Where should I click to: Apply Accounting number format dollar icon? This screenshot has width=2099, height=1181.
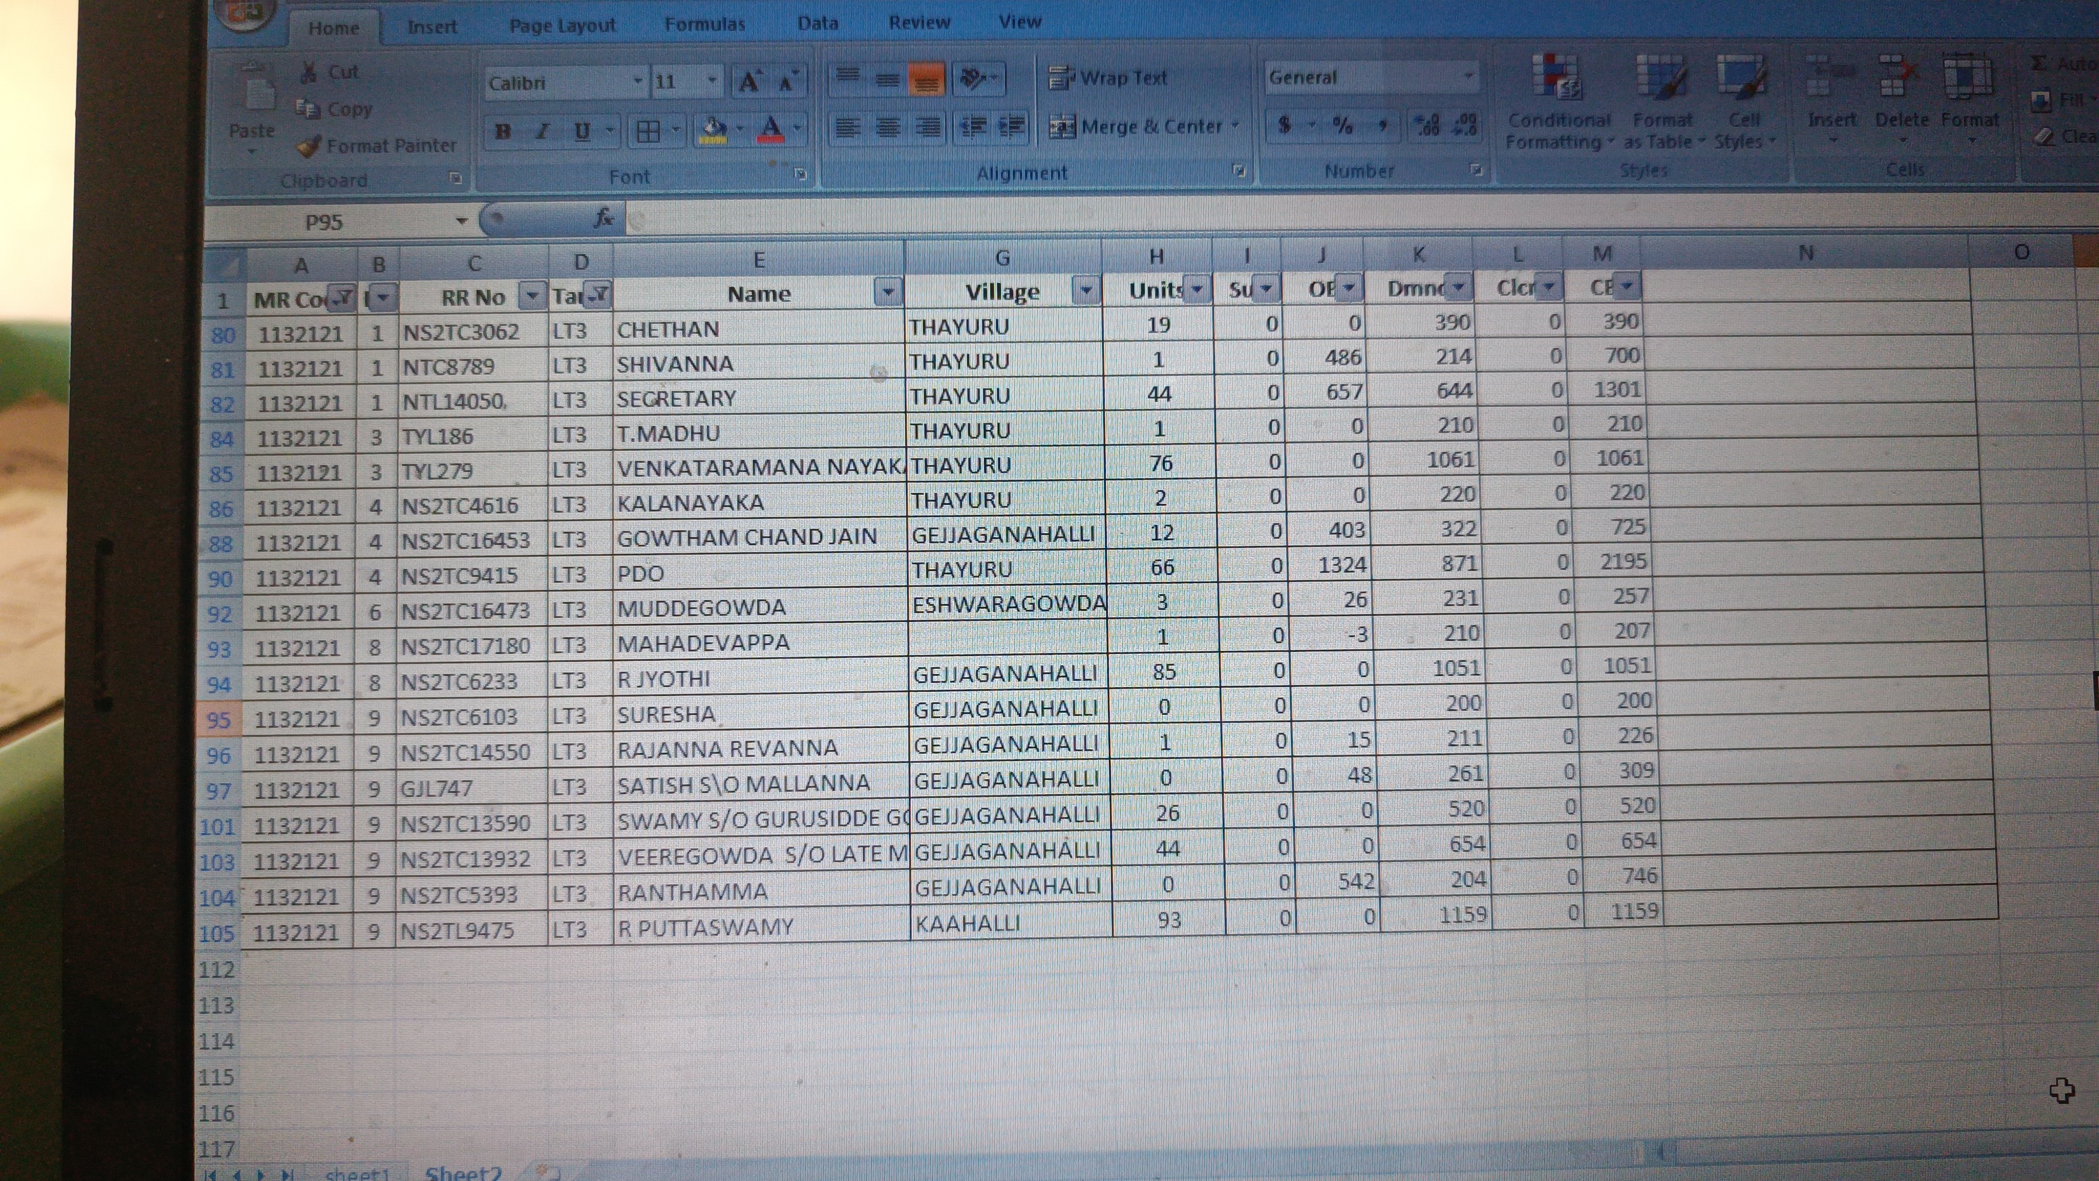(1285, 126)
